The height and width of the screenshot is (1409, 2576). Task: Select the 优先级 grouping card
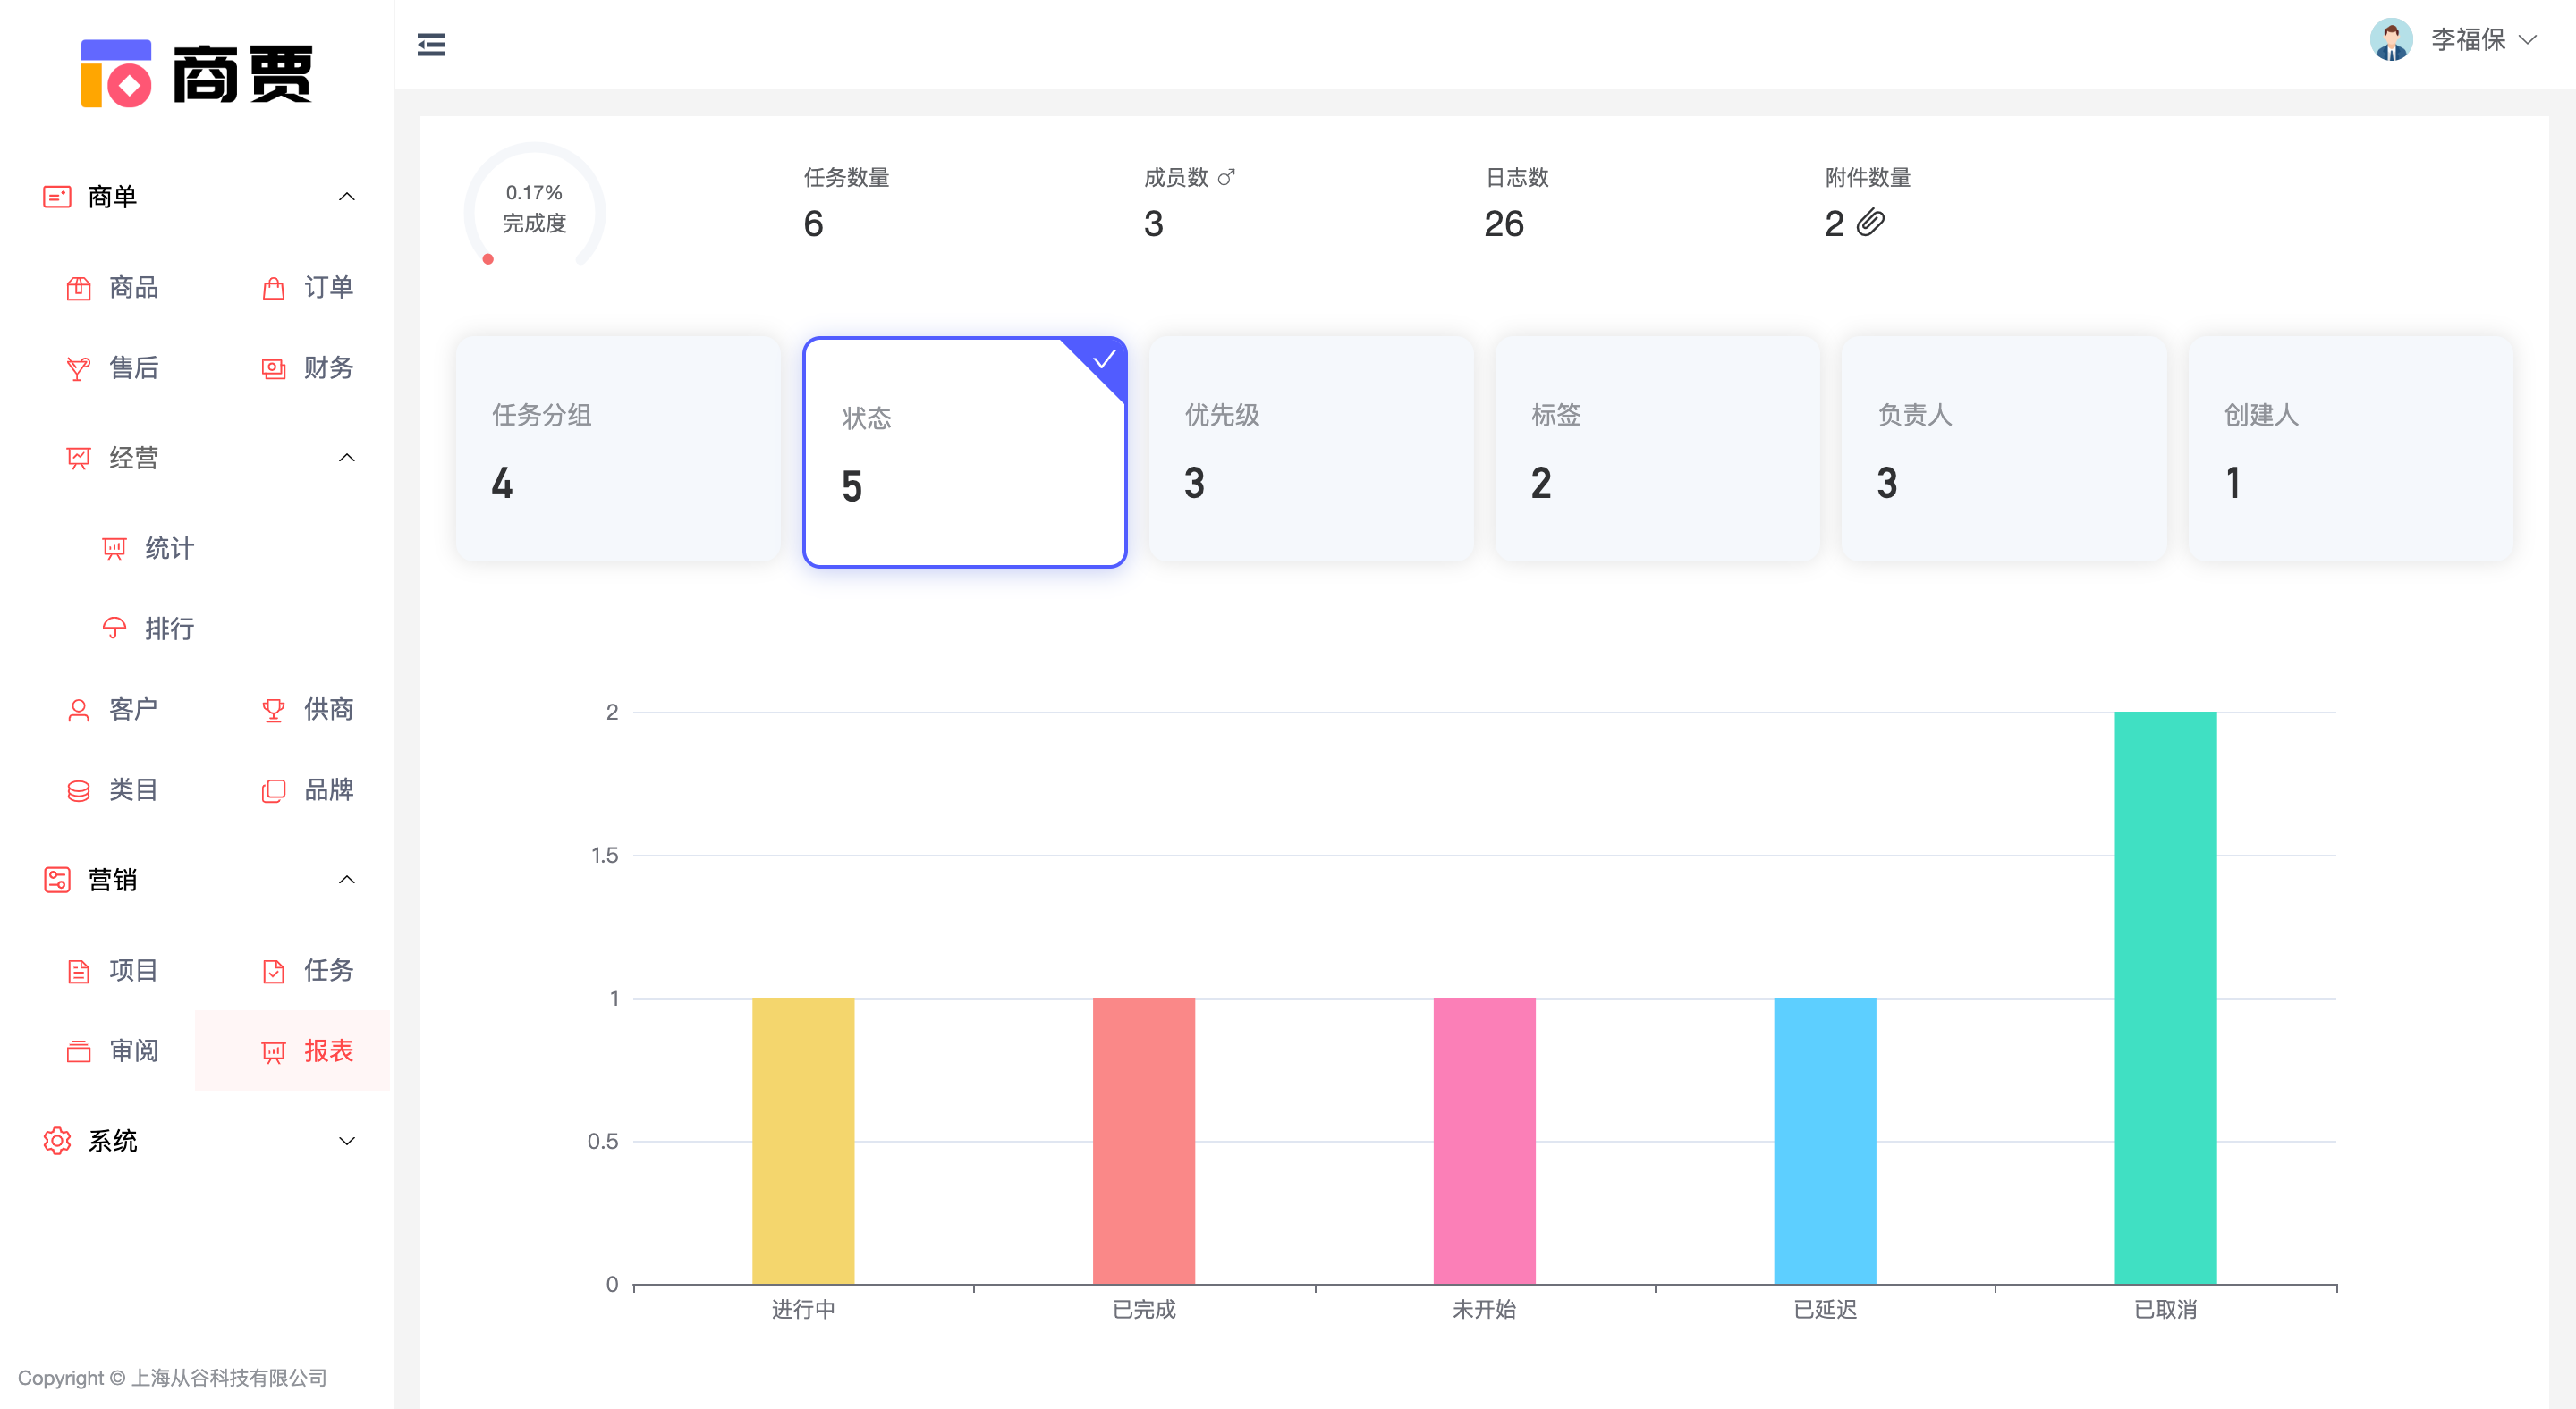[x=1310, y=450]
